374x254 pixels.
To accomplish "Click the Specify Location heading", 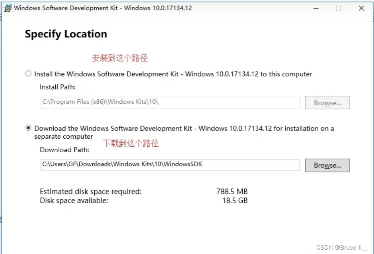I will [x=66, y=34].
